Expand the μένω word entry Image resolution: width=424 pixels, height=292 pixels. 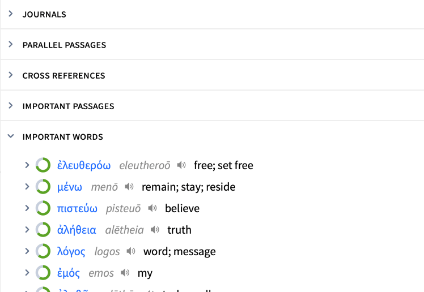coord(27,187)
